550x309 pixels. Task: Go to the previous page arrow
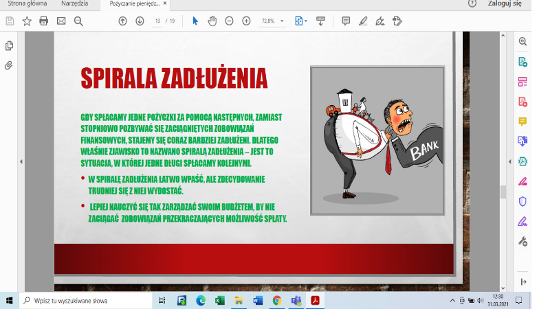coord(123,21)
